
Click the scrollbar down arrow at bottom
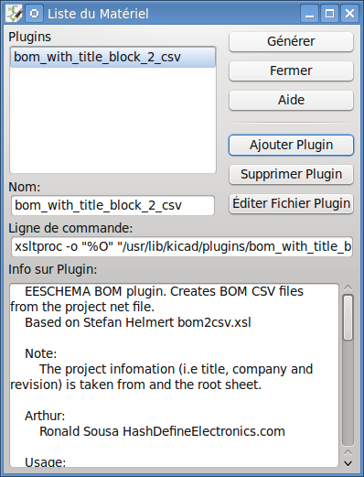(348, 463)
